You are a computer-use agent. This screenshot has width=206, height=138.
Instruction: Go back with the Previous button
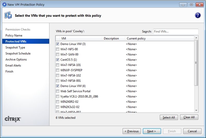point(132,131)
